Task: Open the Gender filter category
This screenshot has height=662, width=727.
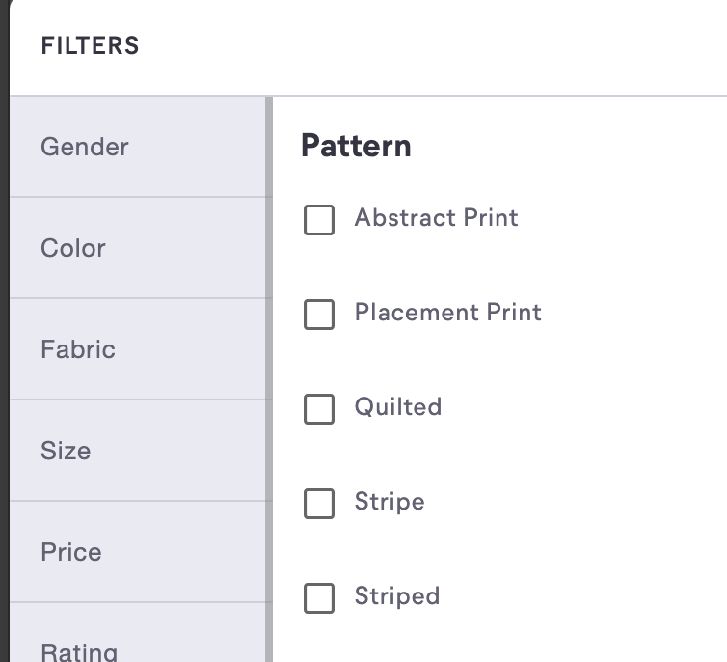Action: click(85, 147)
